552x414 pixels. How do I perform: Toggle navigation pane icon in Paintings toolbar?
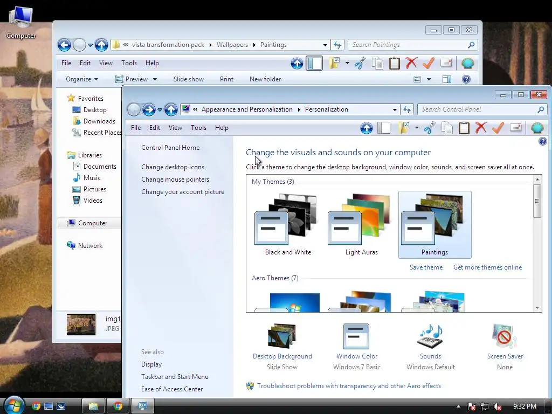coord(314,64)
